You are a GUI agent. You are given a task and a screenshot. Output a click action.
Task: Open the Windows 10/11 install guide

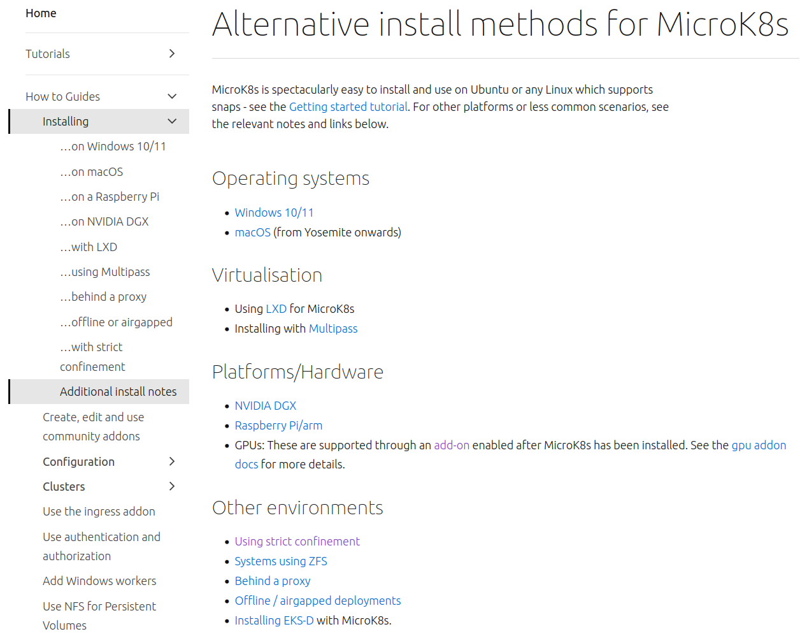pos(274,212)
